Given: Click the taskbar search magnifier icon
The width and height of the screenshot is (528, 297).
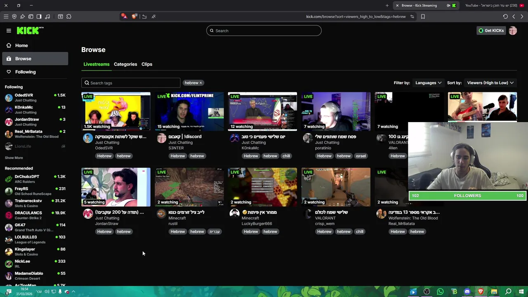Looking at the screenshot, I should (x=508, y=292).
